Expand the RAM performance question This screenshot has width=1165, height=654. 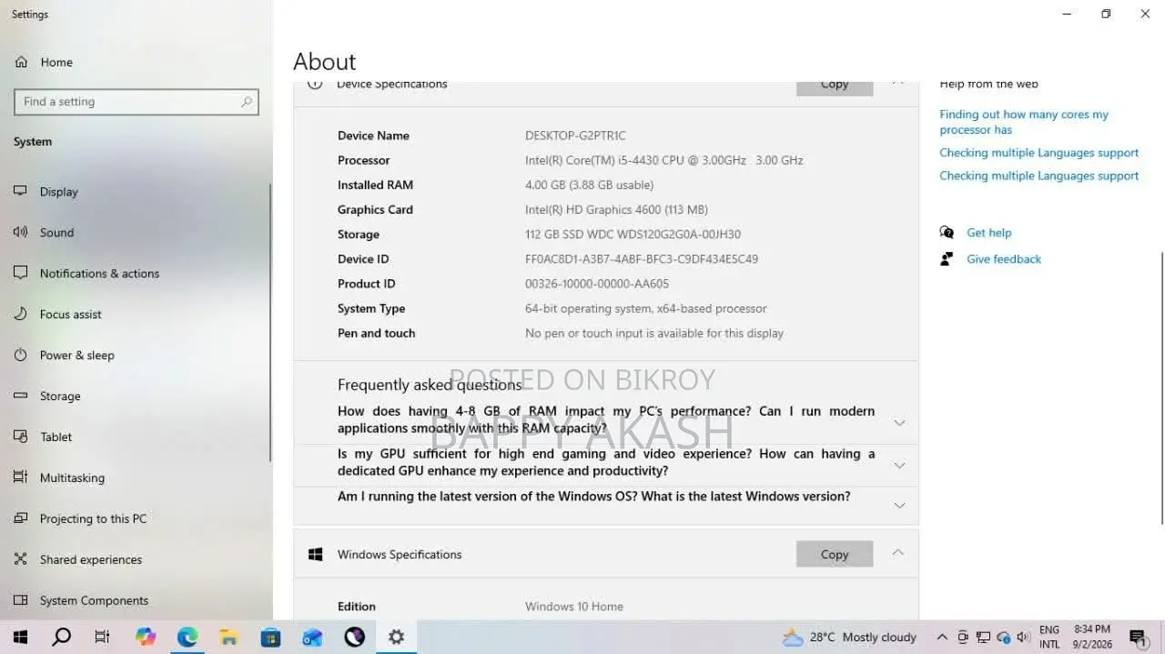click(898, 422)
